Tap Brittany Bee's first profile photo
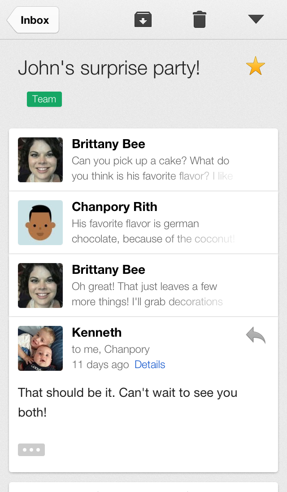Viewport: 287px width, 492px height. coord(40,160)
